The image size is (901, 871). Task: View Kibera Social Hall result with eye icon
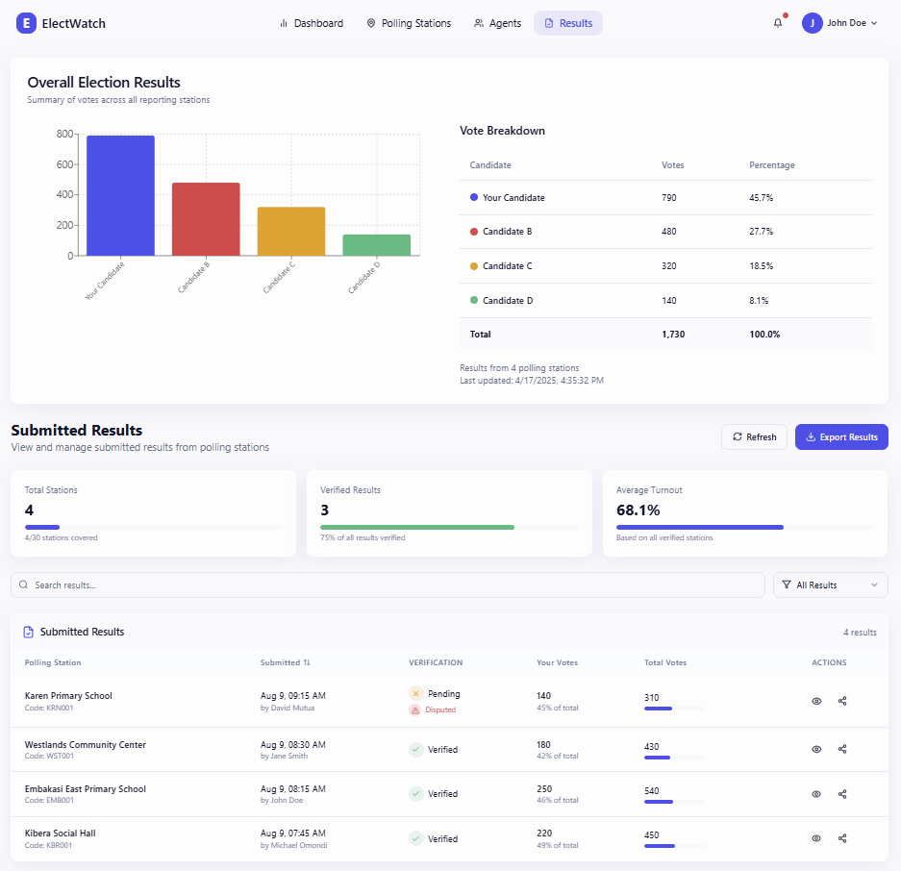click(x=816, y=838)
